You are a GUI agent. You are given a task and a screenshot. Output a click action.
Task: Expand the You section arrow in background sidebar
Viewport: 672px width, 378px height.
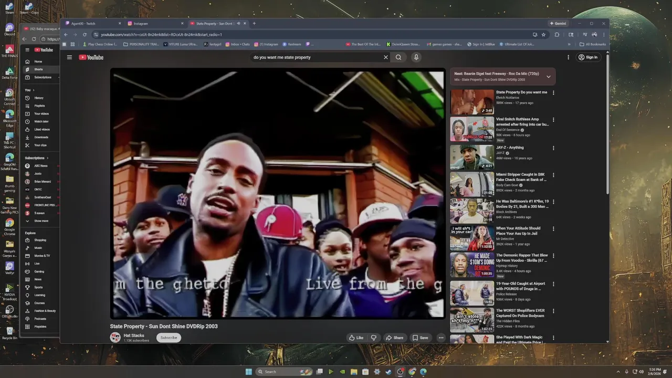click(33, 90)
